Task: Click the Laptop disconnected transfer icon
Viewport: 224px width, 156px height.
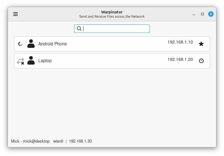Action: pos(20,61)
